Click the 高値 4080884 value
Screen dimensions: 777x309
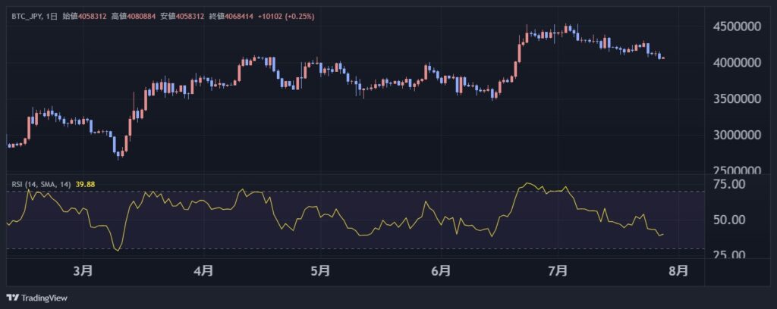click(134, 17)
